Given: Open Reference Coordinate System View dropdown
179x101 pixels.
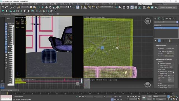Looking at the screenshot, I should tap(63, 7).
